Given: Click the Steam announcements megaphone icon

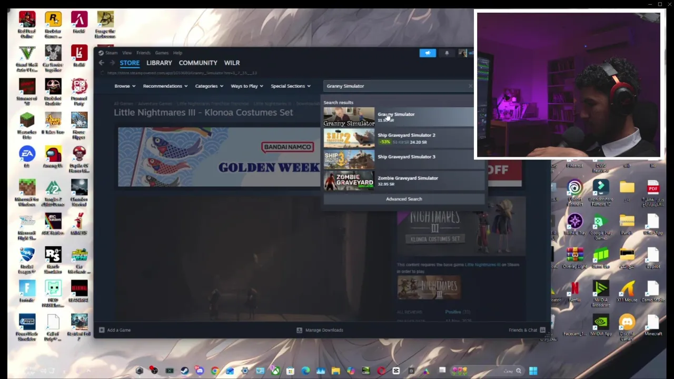Looking at the screenshot, I should pos(428,53).
